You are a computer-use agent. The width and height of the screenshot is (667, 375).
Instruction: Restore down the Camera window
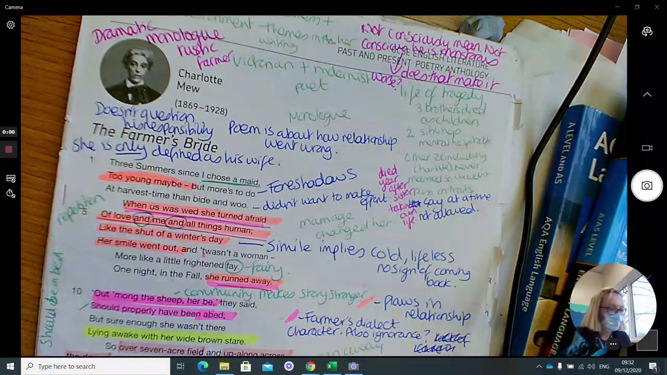click(x=637, y=7)
